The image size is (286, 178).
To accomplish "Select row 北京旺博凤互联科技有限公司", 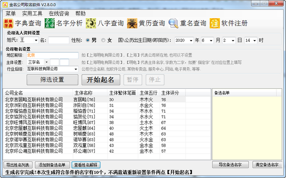I will tap(94, 123).
